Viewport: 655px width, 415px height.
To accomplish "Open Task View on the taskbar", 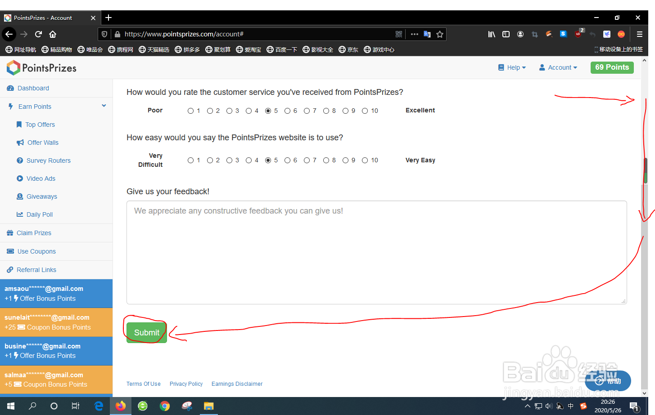I will pos(76,406).
